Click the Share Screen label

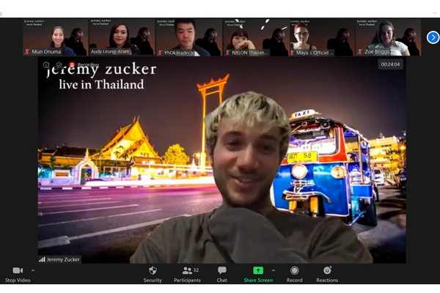[258, 280]
